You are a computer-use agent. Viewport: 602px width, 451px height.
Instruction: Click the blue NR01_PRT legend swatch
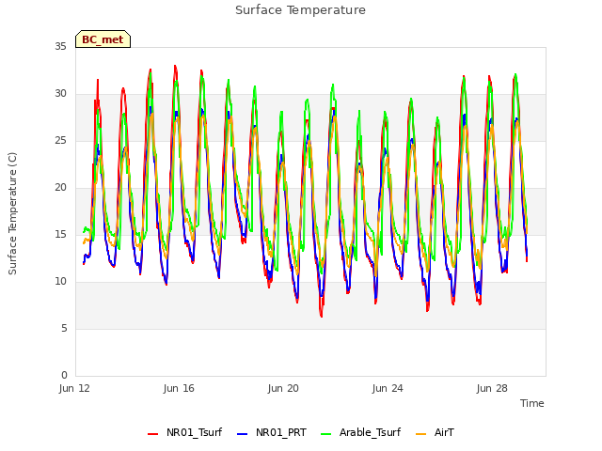242,434
